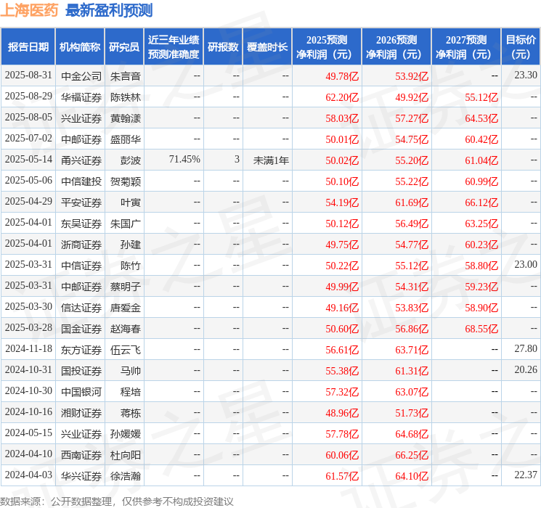This screenshot has width=541, height=508.
Task: Click the 64.53亿 forecast value
Action: 481,118
